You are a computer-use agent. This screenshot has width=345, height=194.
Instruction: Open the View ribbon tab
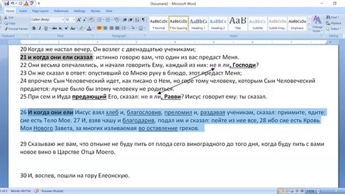click(x=109, y=11)
